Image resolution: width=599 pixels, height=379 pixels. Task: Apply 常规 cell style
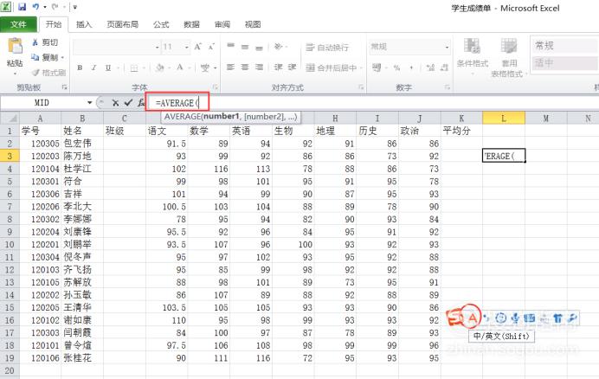coord(564,46)
